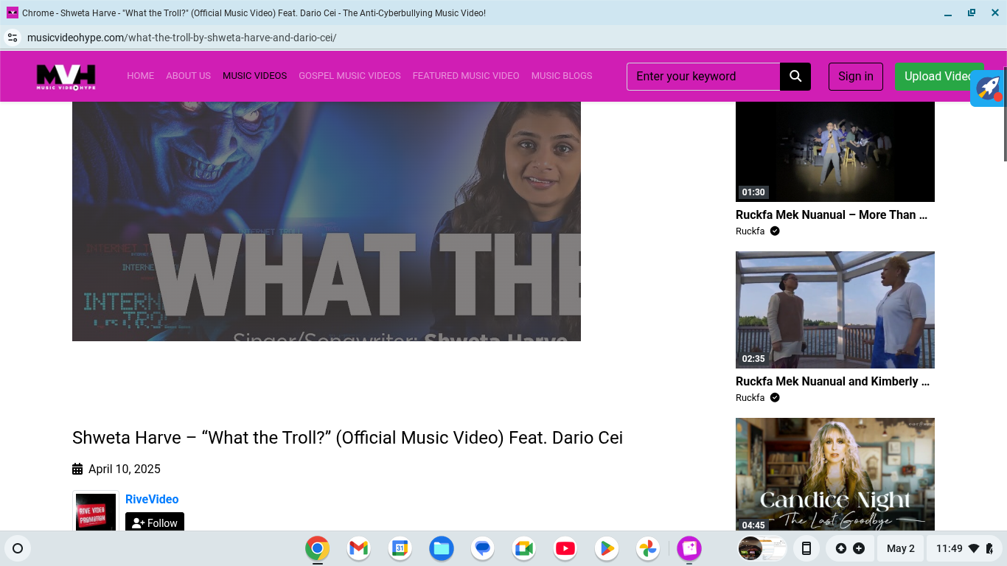The height and width of the screenshot is (566, 1007).
Task: Open the phone hub icon in shelf
Action: click(x=806, y=548)
